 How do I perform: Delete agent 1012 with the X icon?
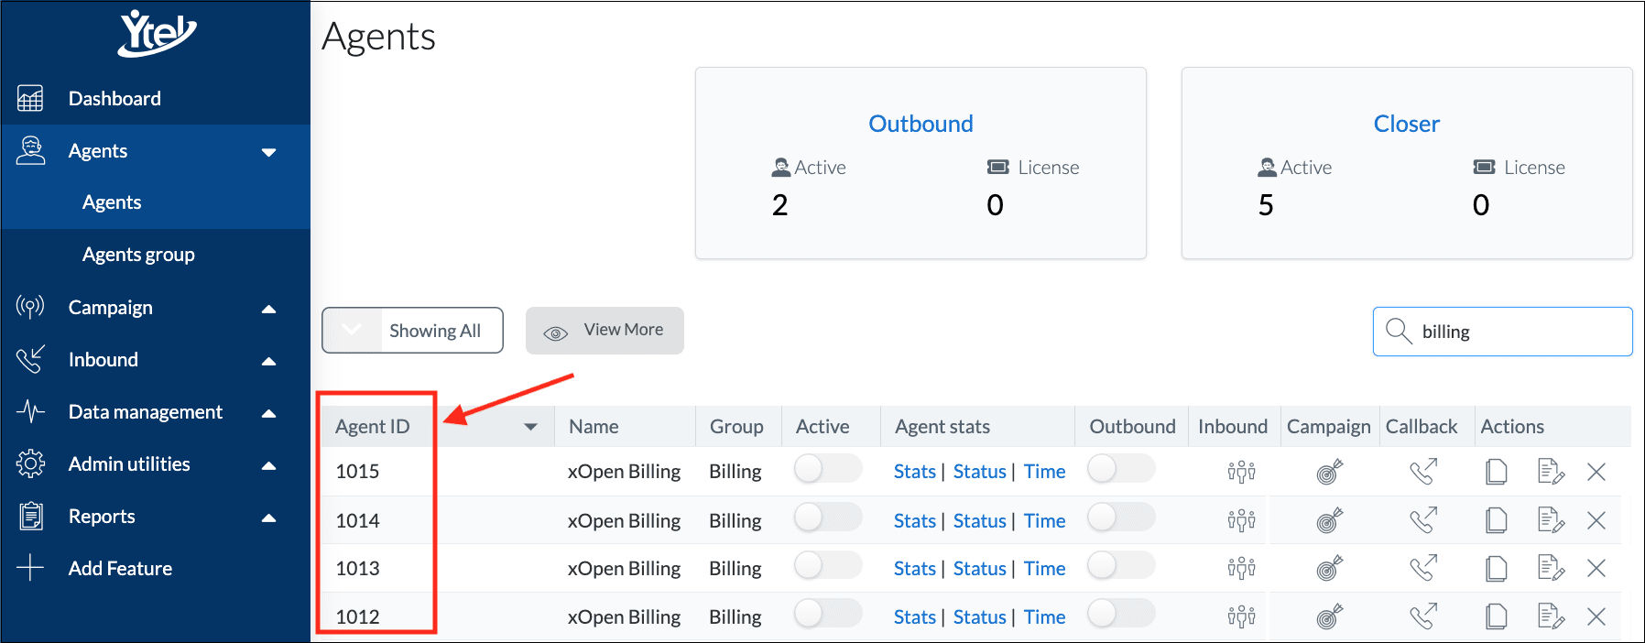pyautogui.click(x=1596, y=616)
